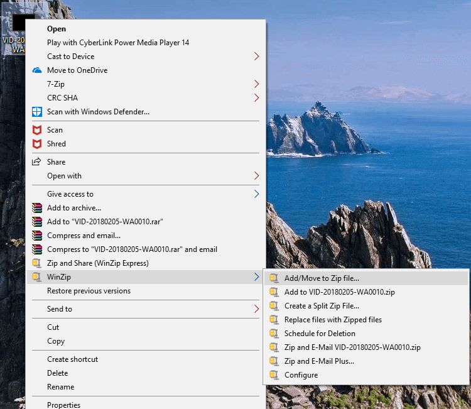Select Add/Move to Zip file option
This screenshot has width=471, height=409.
click(x=322, y=278)
